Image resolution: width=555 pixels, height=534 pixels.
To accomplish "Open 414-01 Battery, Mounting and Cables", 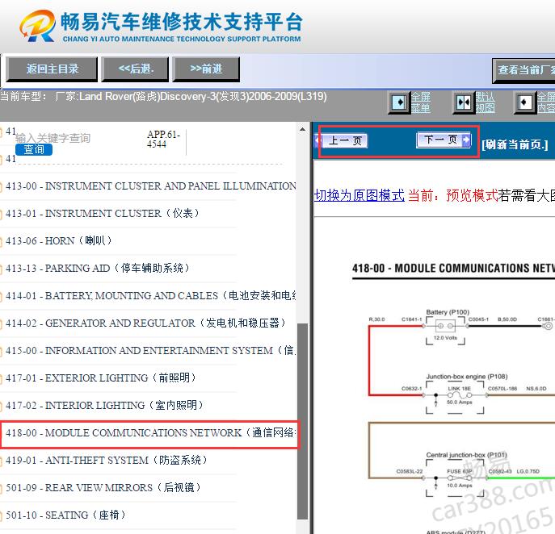I will click(x=150, y=295).
